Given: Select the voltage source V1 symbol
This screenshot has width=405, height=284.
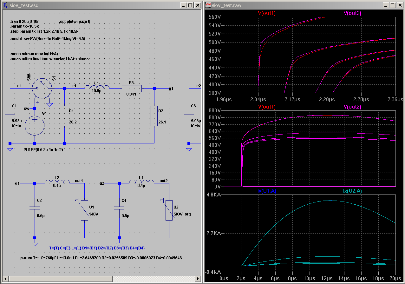Looking at the screenshot, I should 35,125.
